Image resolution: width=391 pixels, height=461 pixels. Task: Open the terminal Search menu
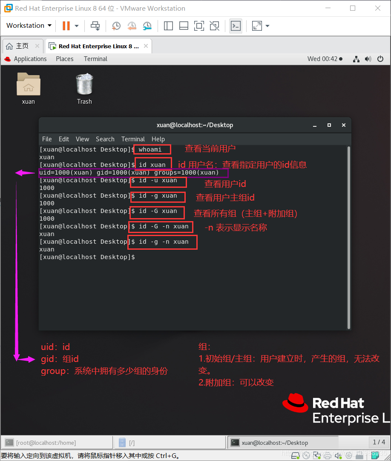(105, 139)
